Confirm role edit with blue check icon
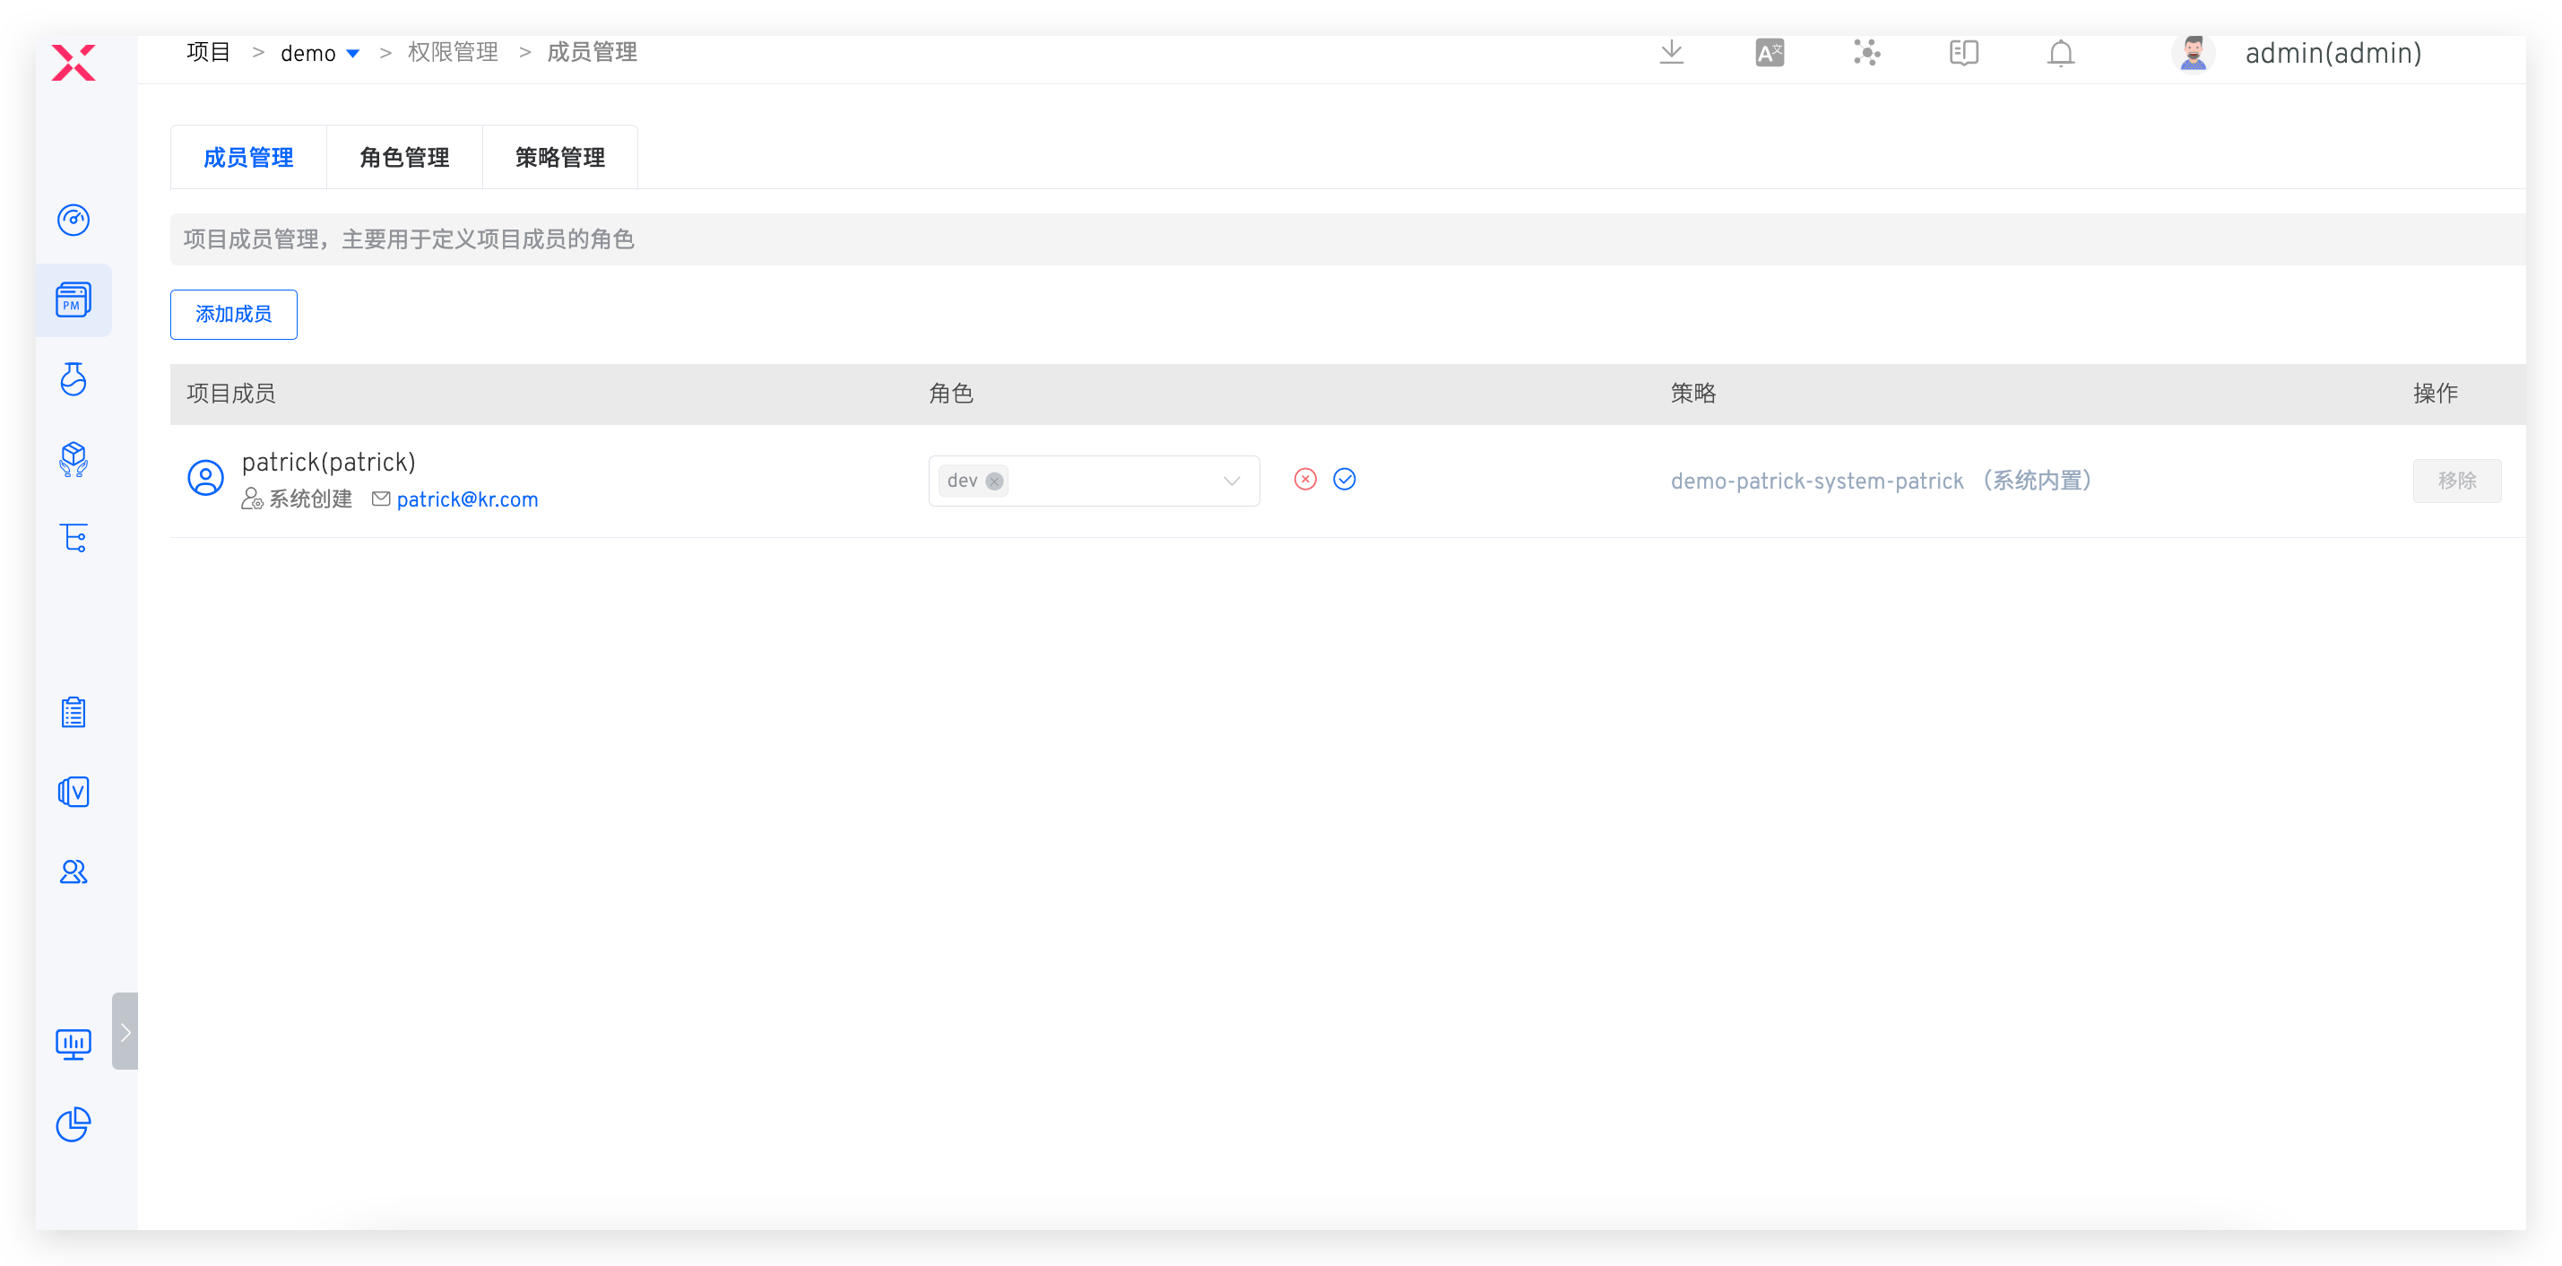The height and width of the screenshot is (1266, 2562). (1344, 480)
